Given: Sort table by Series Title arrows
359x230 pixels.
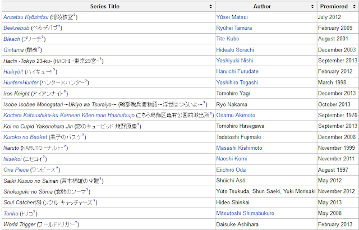Looking at the screenshot, I should tap(211, 6).
